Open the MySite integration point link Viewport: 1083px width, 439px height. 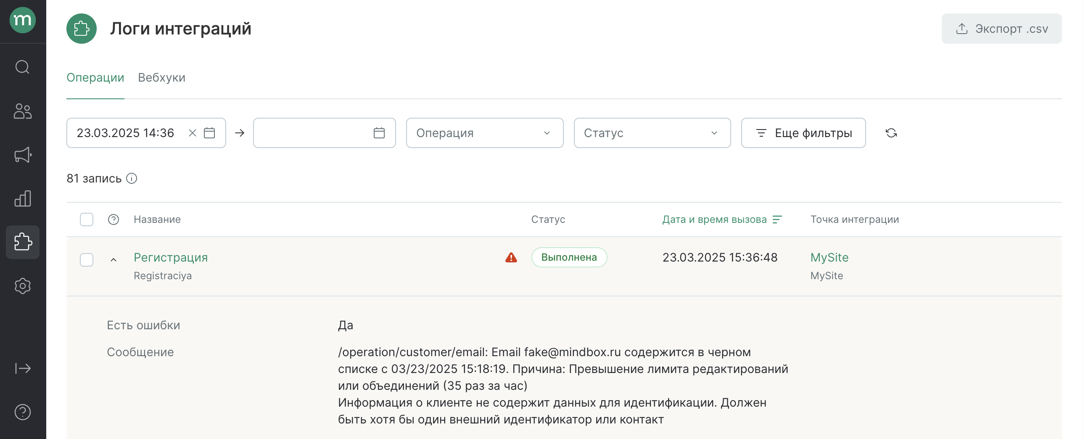829,257
